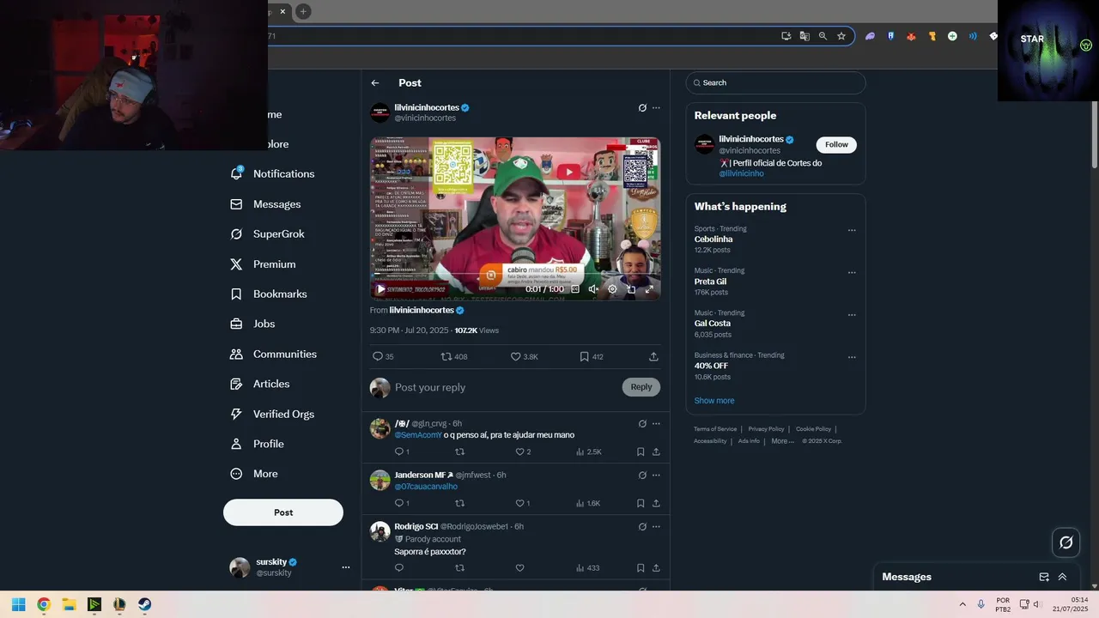Share Rodrigo SCI's reply
Screen dimensions: 1099x618
click(656, 567)
